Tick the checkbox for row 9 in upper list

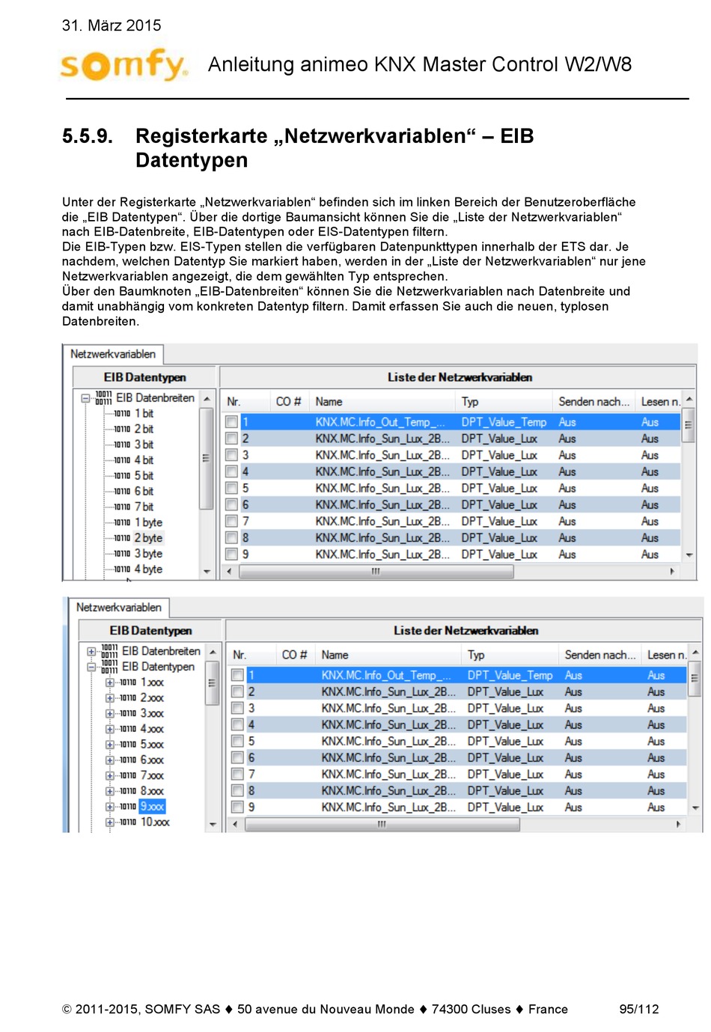[232, 554]
